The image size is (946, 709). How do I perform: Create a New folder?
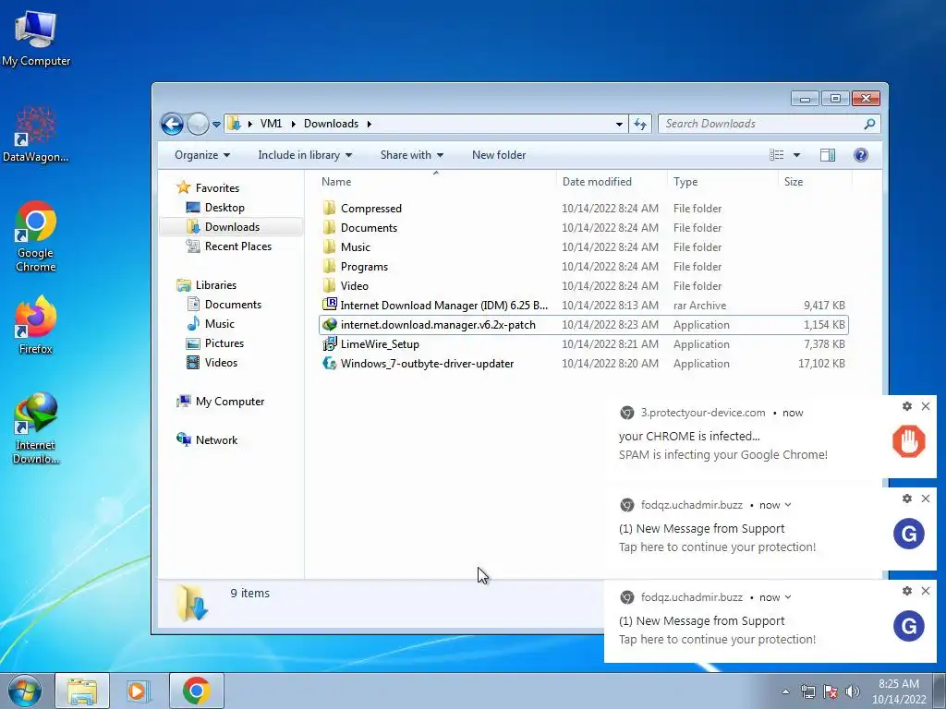pos(499,155)
